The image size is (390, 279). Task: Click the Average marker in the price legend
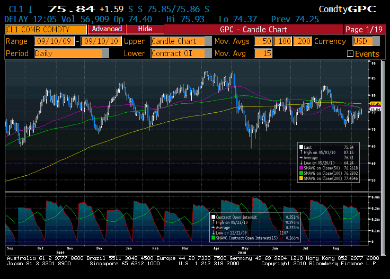click(x=302, y=157)
